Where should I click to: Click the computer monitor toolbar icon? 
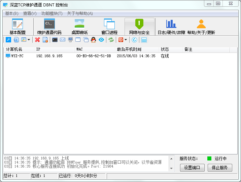point(70,40)
